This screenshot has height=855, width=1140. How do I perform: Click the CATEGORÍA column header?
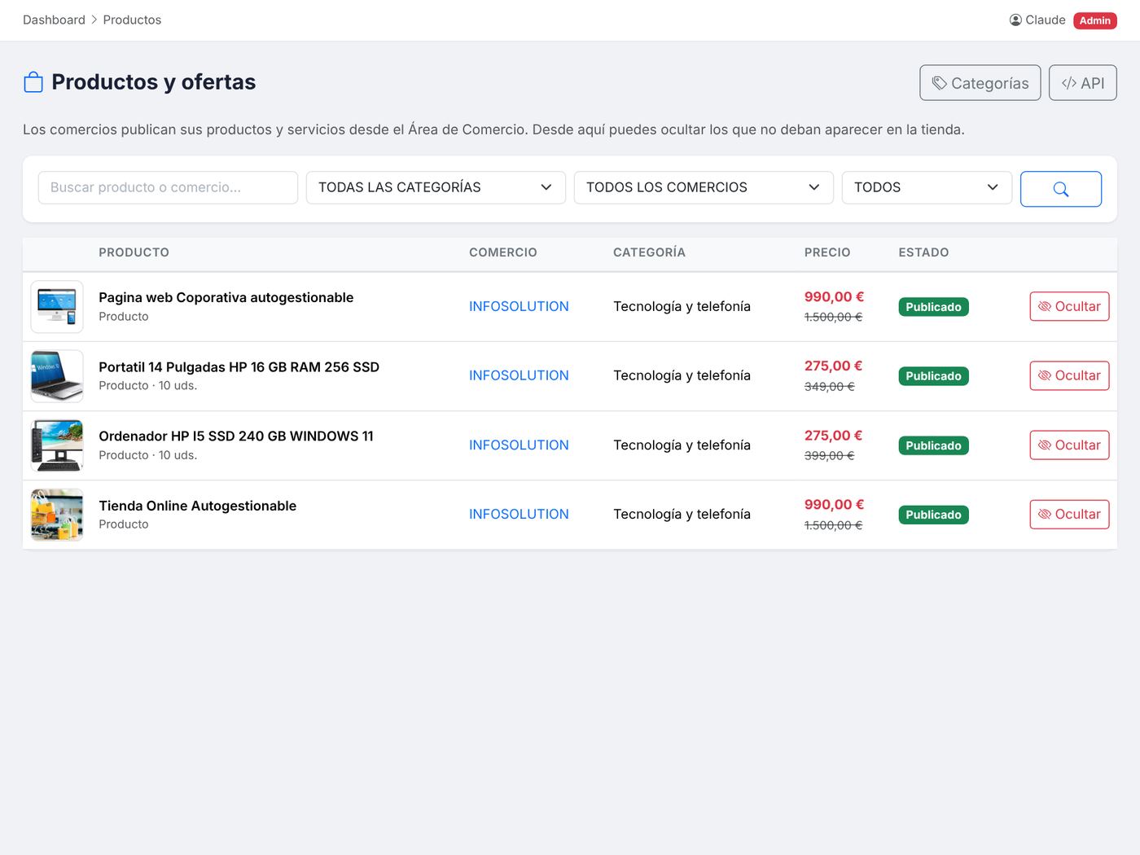point(649,252)
